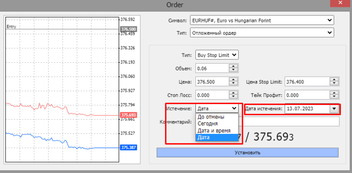352x173 pixels.
Task: Click the 376.060 price axis label
Action: [128, 76]
